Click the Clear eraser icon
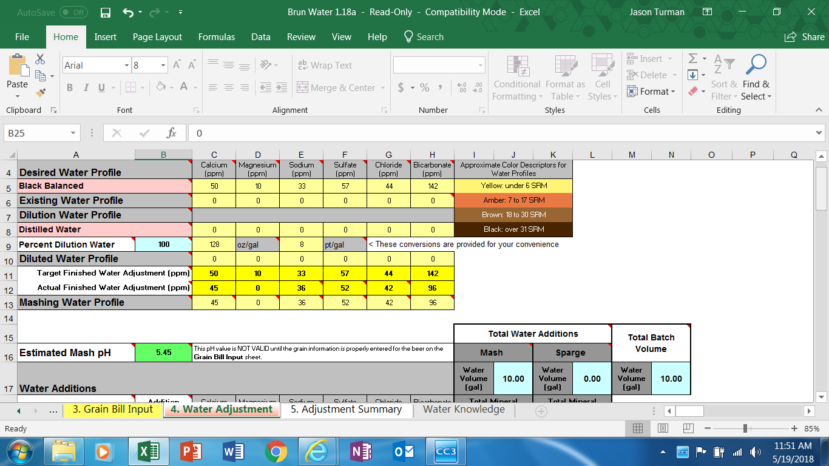 tap(692, 92)
